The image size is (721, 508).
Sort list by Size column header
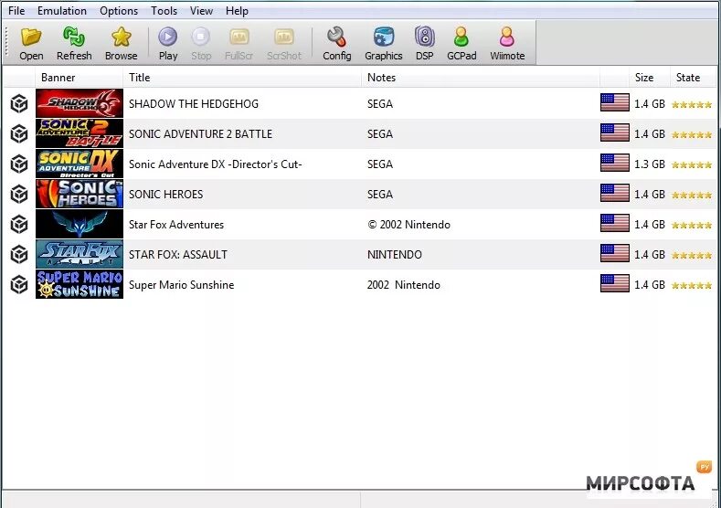pyautogui.click(x=650, y=78)
